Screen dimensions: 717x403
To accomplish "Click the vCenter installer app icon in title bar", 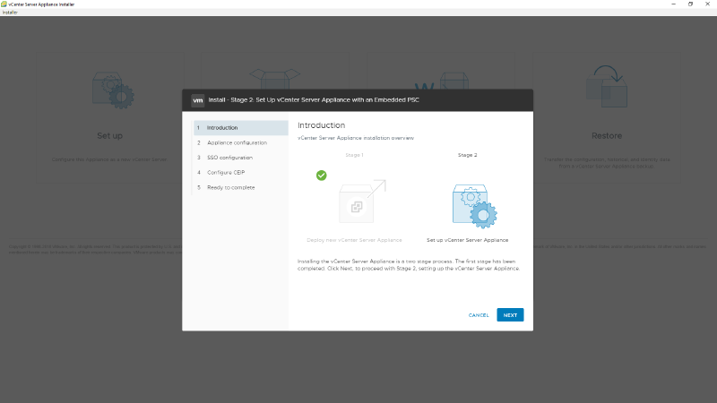I will pos(4,4).
